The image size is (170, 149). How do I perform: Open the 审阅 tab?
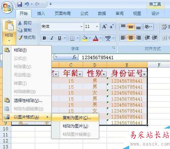click(119, 14)
